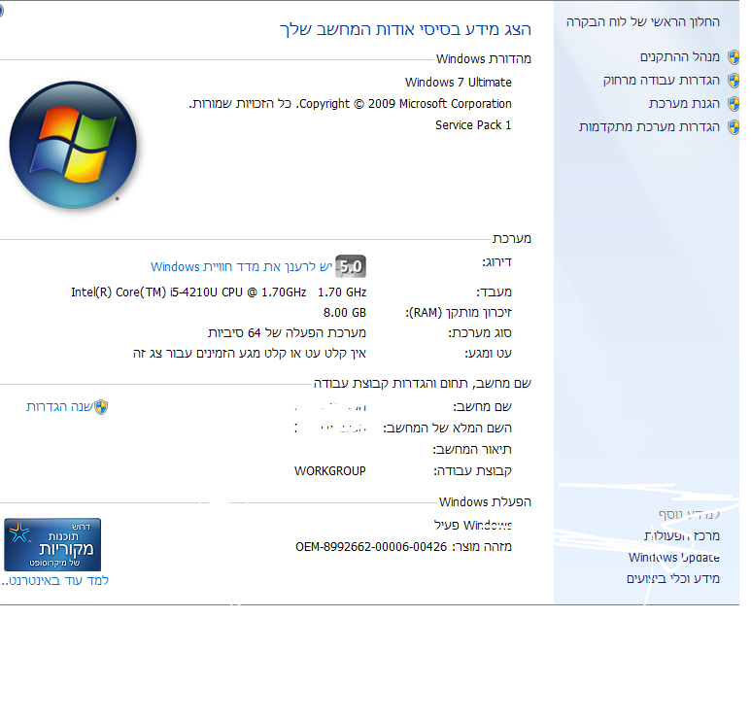Click the Microsoft copyright 2009 line
Image resolution: width=751 pixels, height=721 pixels.
350,104
